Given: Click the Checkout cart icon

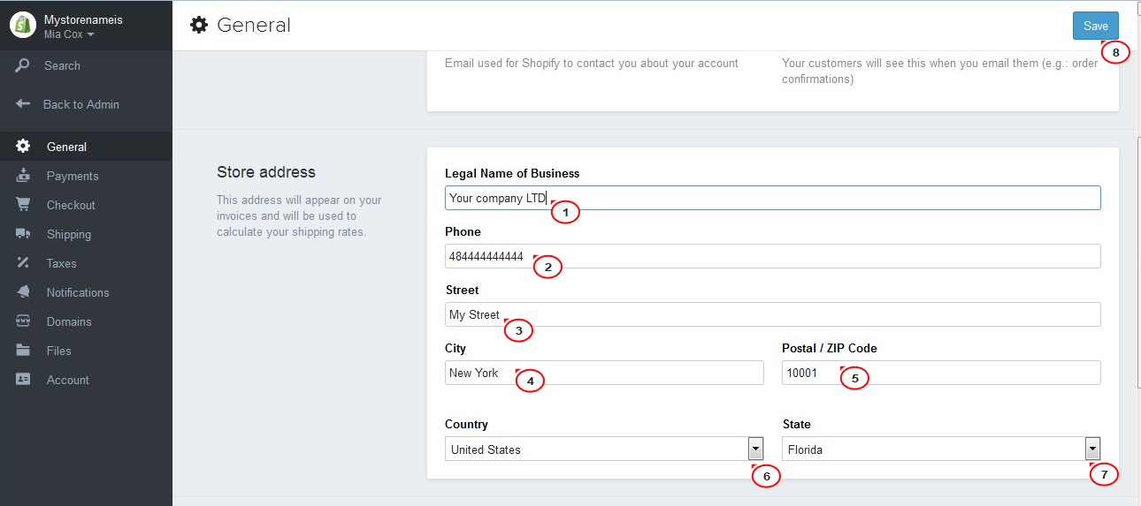Looking at the screenshot, I should [x=23, y=205].
